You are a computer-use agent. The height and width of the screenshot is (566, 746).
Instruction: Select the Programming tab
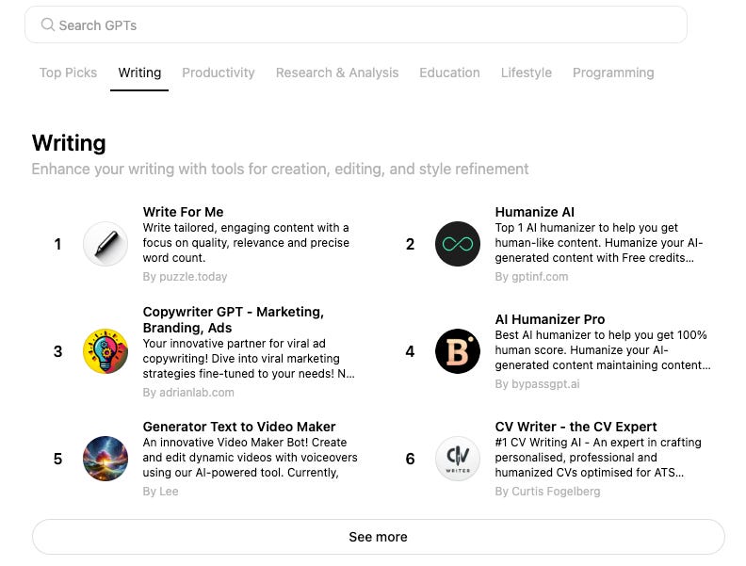(x=613, y=73)
